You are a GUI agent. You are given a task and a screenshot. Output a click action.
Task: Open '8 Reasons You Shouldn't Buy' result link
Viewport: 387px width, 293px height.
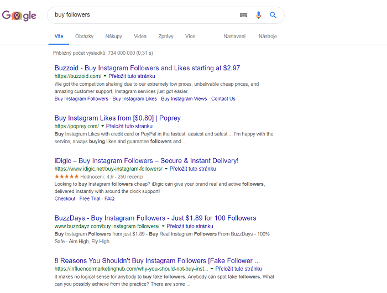click(157, 261)
